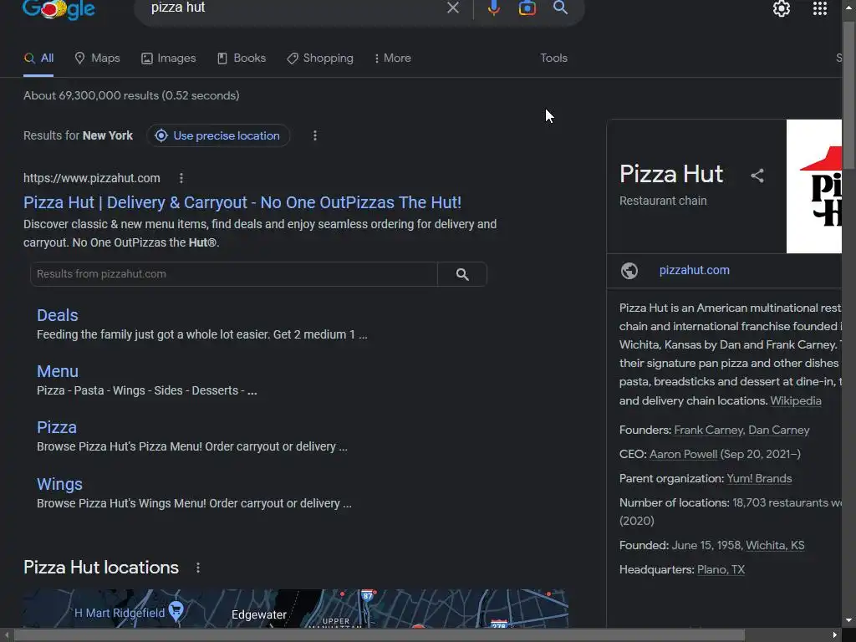Click the magnifier search button in top bar

tap(560, 8)
